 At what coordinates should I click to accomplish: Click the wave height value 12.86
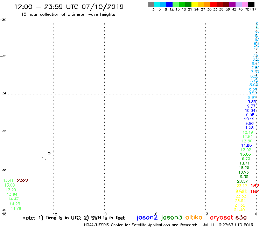pyautogui.click(x=247, y=141)
